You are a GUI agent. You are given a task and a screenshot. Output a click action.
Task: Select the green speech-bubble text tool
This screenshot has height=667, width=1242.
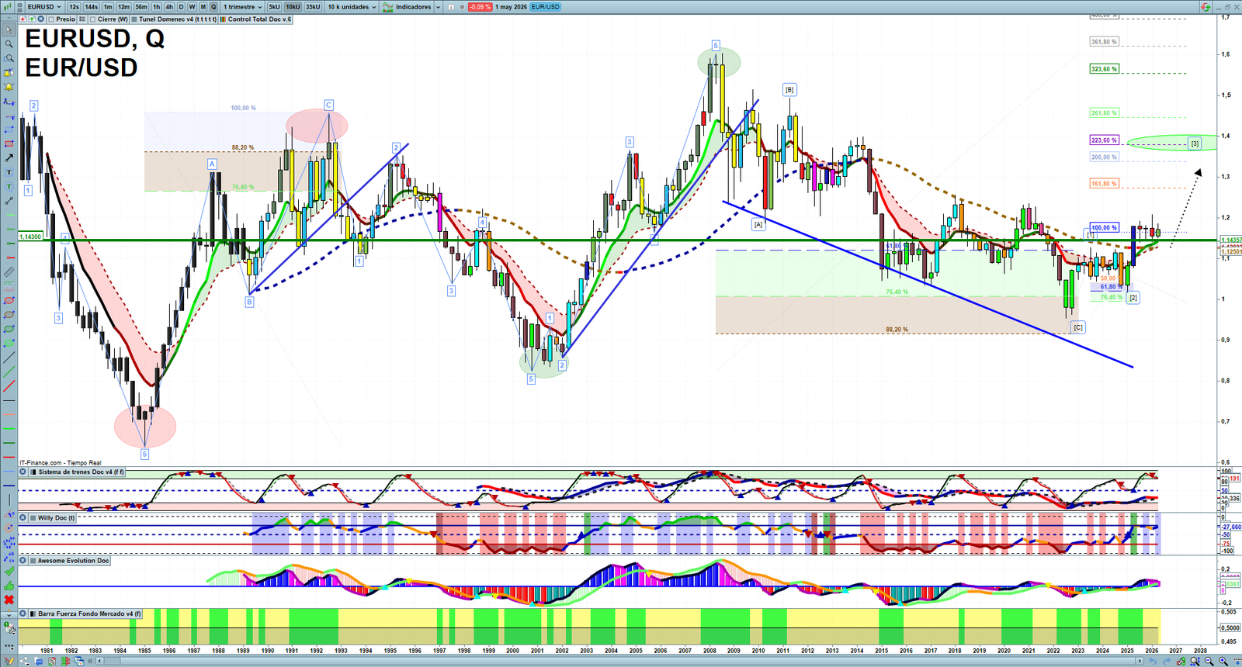point(9,186)
